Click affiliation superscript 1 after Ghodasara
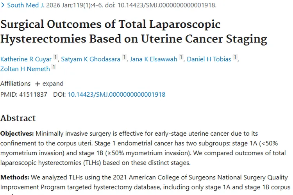The height and width of the screenshot is (195, 293). tap(124, 57)
